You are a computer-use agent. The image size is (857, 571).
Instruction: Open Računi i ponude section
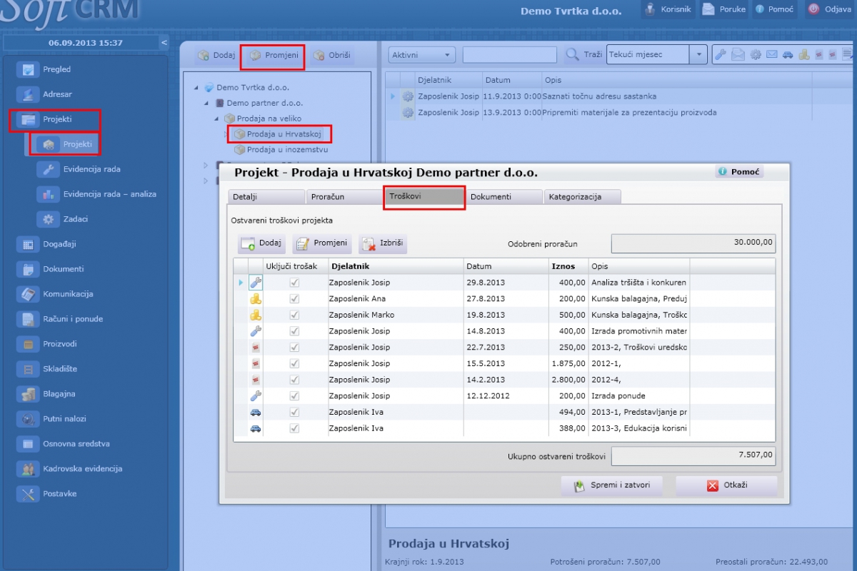[73, 319]
